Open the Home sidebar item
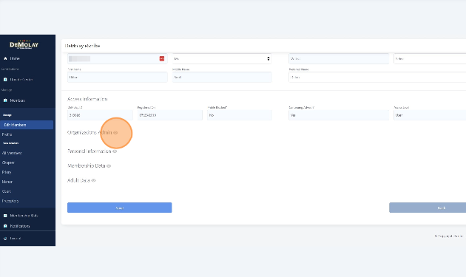This screenshot has width=466, height=277. coord(15,58)
